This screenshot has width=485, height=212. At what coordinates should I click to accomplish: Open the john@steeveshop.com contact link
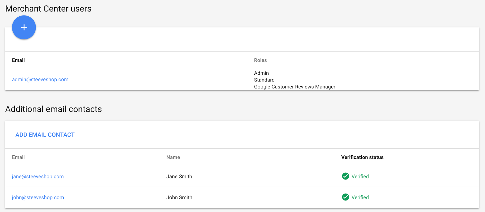38,197
